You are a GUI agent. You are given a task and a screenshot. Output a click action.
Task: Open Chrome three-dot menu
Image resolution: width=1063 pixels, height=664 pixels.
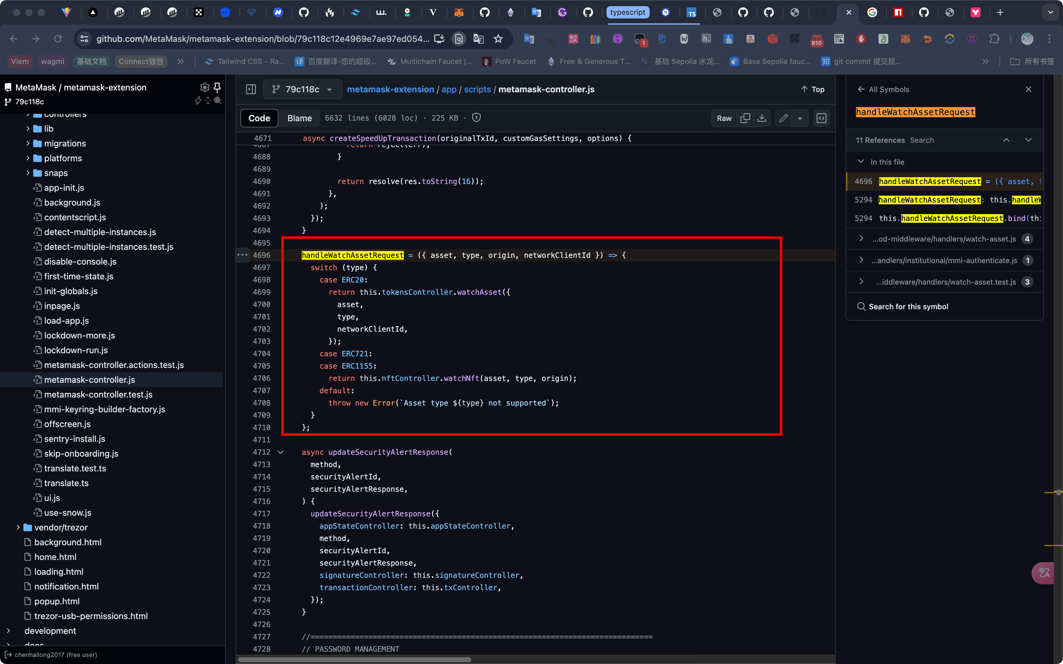tap(1050, 39)
